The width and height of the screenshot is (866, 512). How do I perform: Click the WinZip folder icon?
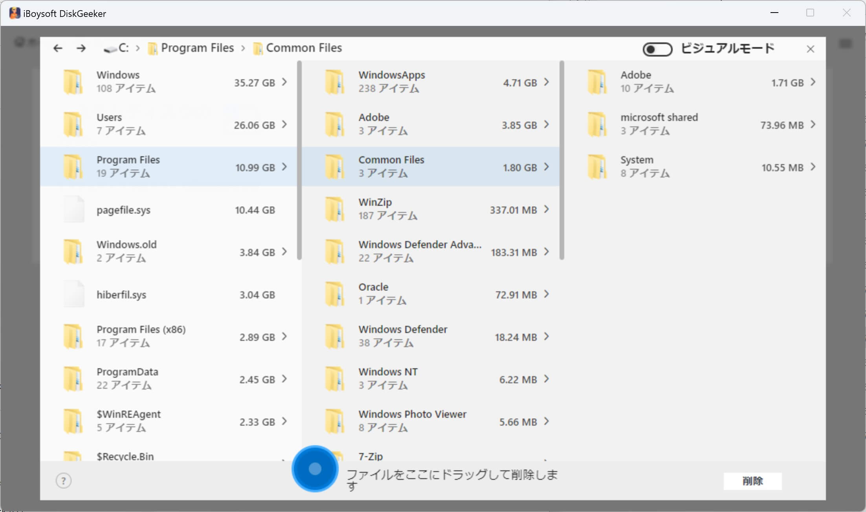(335, 209)
